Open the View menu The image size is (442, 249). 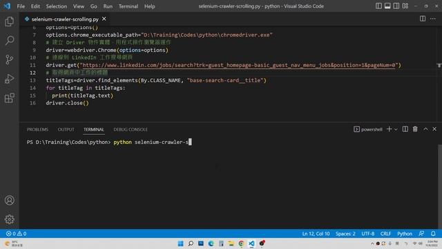[x=79, y=6]
